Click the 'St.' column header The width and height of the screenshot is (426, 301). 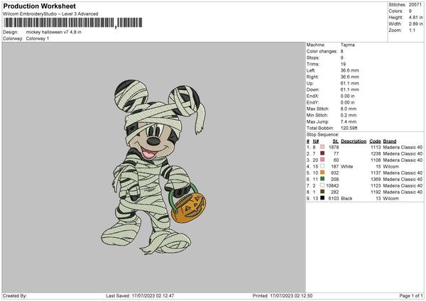tap(336, 141)
